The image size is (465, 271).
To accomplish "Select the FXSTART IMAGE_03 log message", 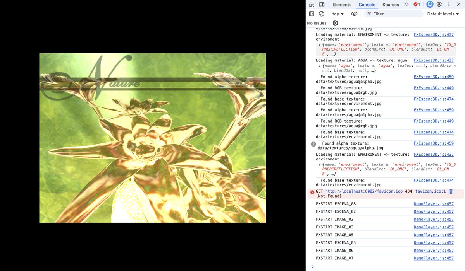I will [x=334, y=227].
